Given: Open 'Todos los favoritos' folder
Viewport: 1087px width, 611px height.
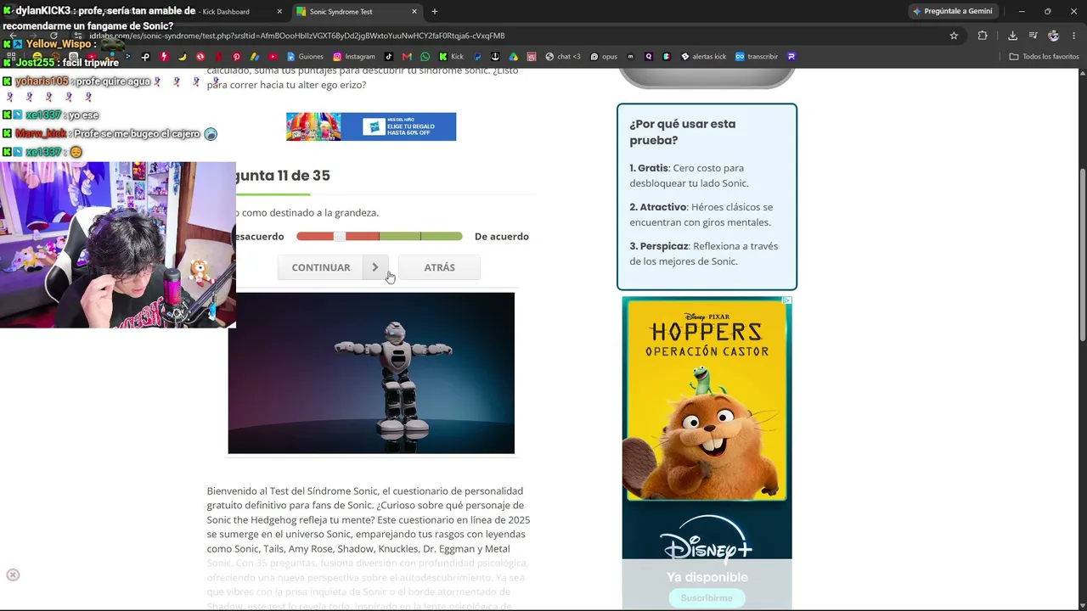Looking at the screenshot, I should click(x=1044, y=57).
